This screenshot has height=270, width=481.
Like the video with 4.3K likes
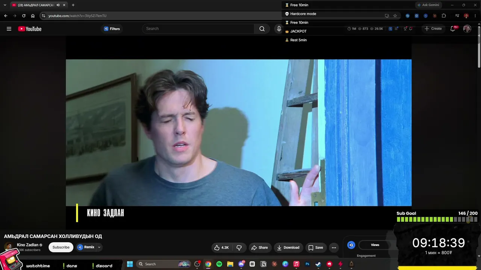(x=221, y=247)
